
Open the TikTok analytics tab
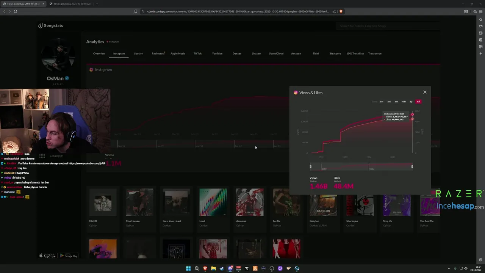[197, 53]
